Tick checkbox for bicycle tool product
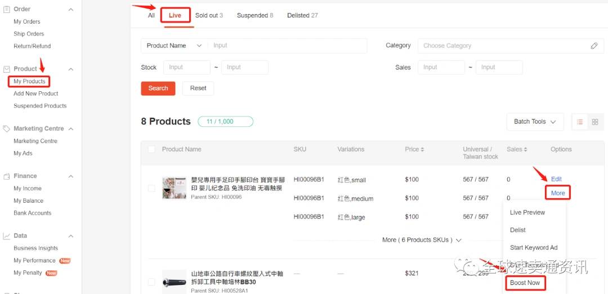The height and width of the screenshot is (294, 608). point(151,282)
